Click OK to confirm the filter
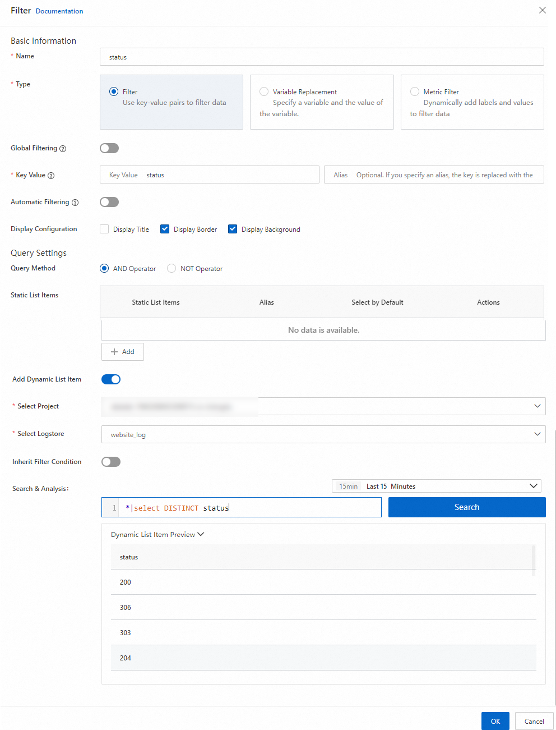The width and height of the screenshot is (556, 730). pos(495,721)
